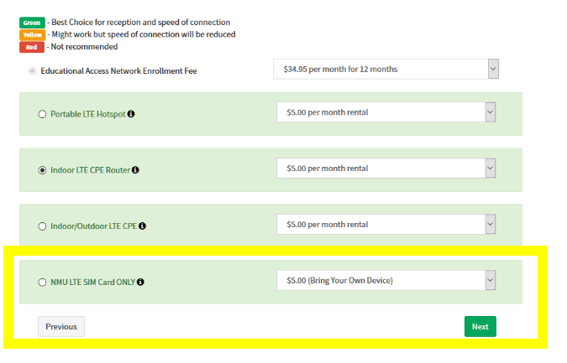Show info for Indoor/Outdoor LTE CPE
Viewport: 567px width, 363px height.
coord(143,226)
